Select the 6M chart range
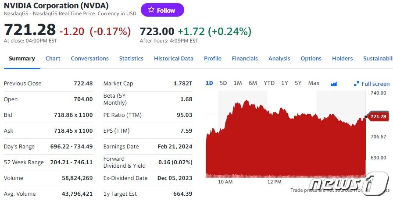 253,83
